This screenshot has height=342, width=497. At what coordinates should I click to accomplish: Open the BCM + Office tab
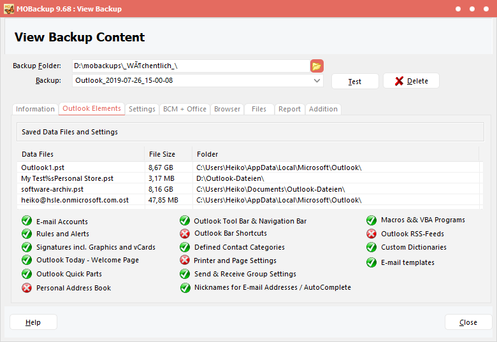tap(185, 109)
